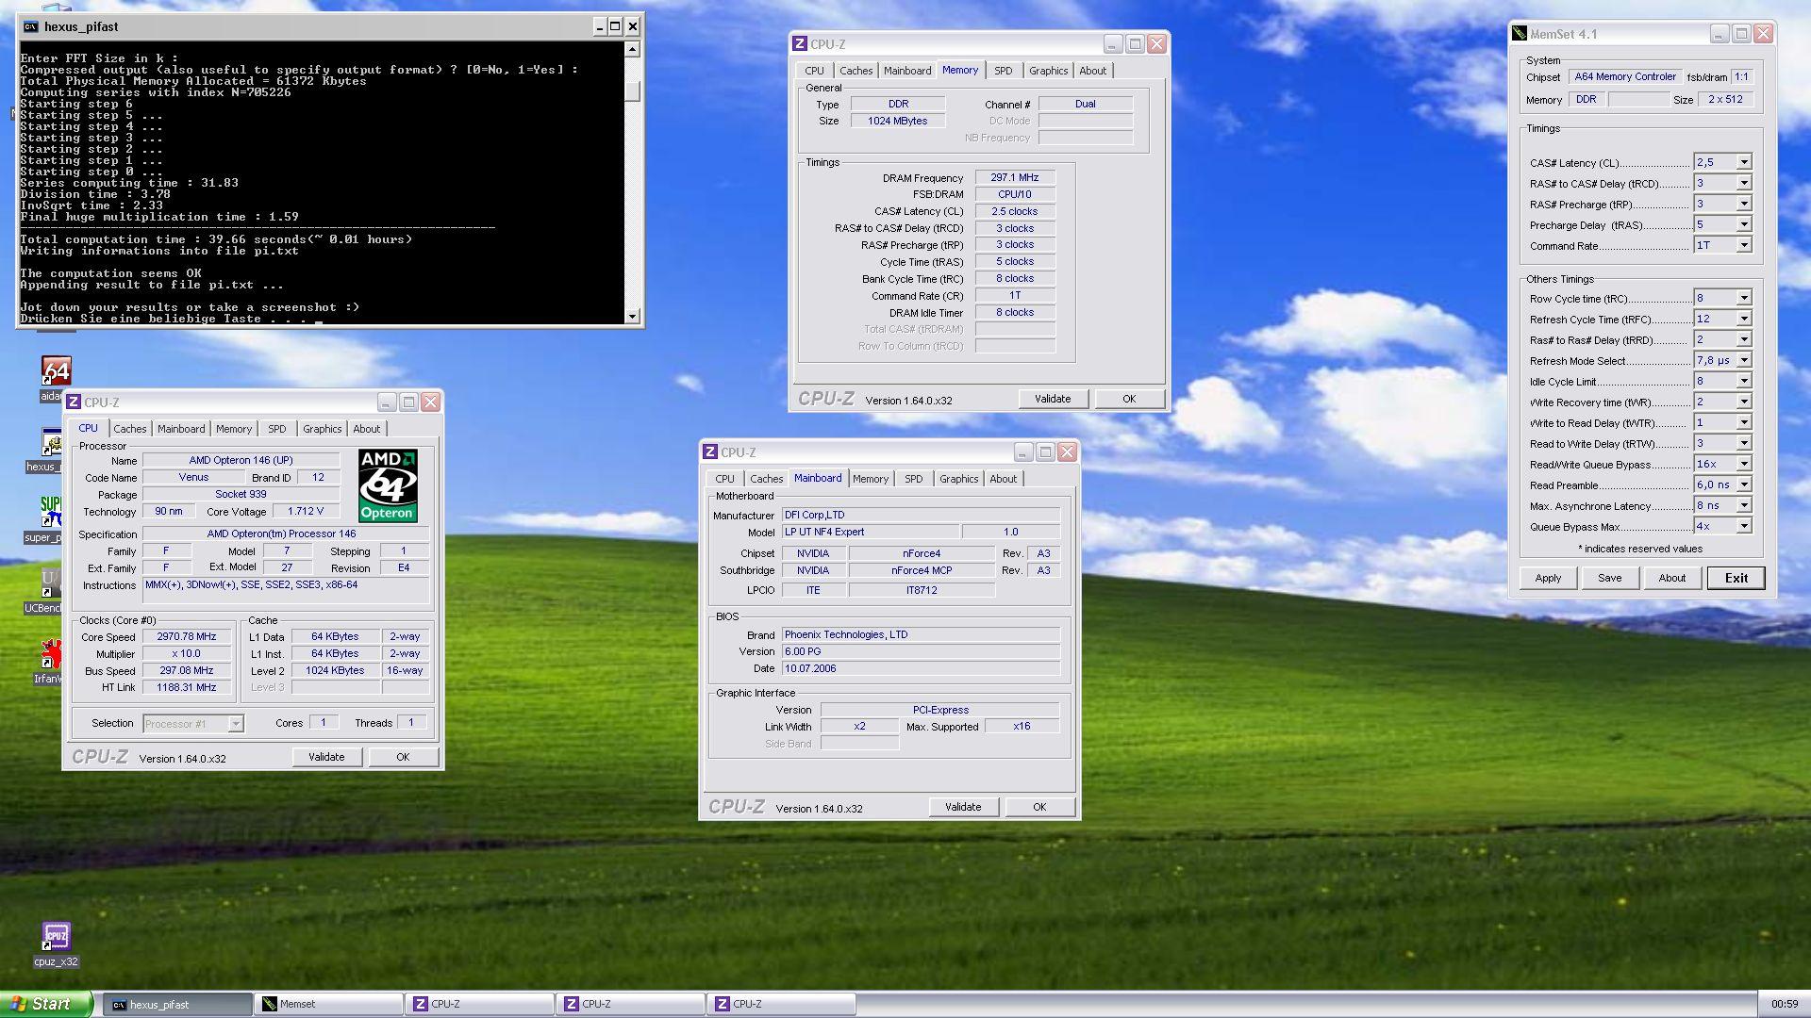The image size is (1811, 1018).
Task: Click Exit in MemSet
Action: pyautogui.click(x=1736, y=578)
